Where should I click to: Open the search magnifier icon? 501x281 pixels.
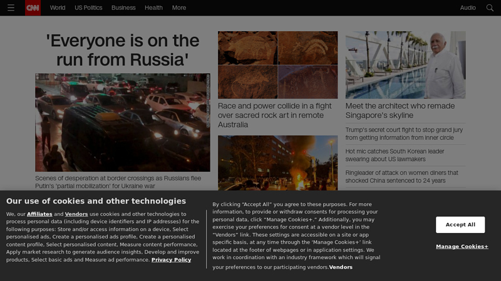490,7
